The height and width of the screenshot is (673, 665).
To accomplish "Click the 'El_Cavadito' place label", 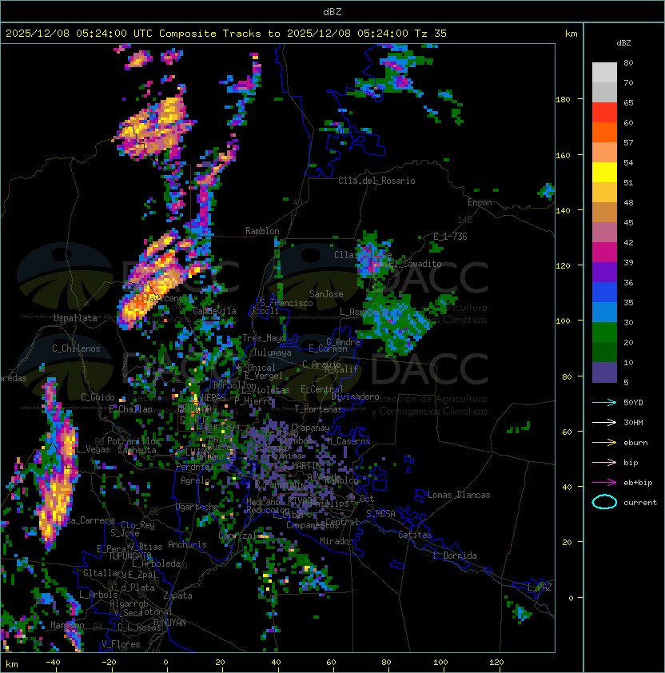I will 415,264.
